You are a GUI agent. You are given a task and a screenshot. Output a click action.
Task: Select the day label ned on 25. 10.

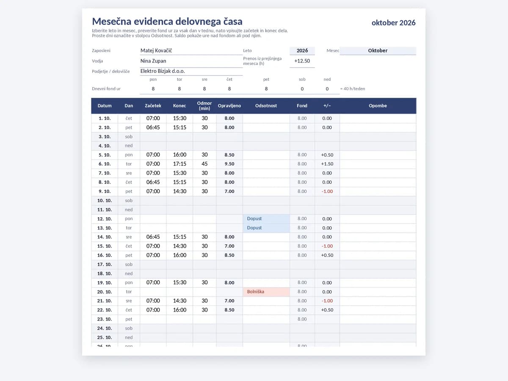[x=129, y=337]
